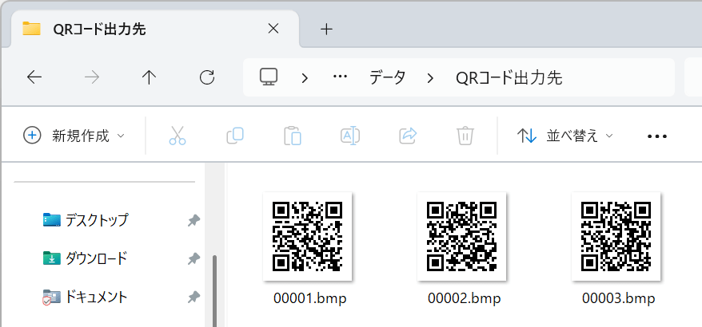The width and height of the screenshot is (702, 327).
Task: Close the QRコード出力先 tab
Action: [273, 29]
